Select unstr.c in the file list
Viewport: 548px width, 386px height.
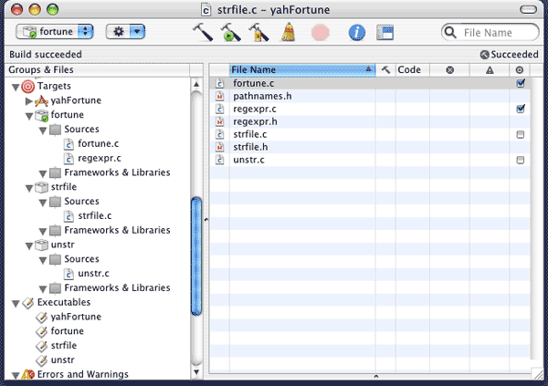pyautogui.click(x=248, y=160)
